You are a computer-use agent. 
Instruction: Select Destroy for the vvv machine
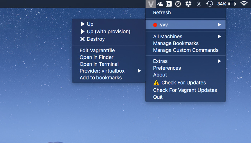(109, 39)
